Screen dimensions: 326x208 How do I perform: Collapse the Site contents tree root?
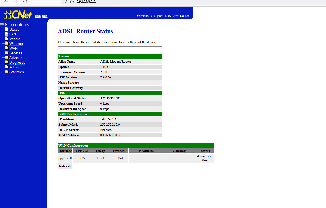click(2, 24)
